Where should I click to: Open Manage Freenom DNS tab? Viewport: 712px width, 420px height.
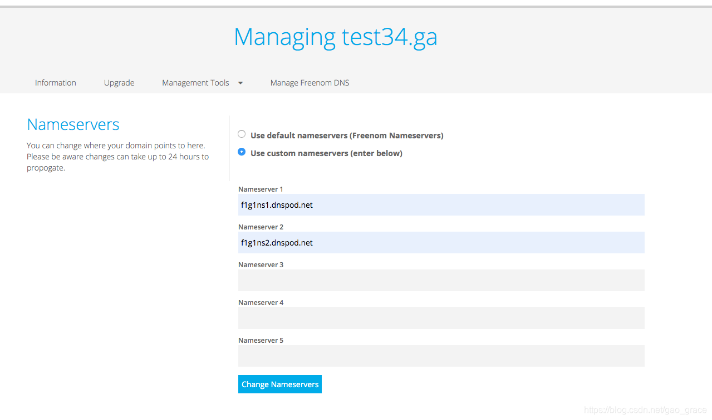(310, 83)
